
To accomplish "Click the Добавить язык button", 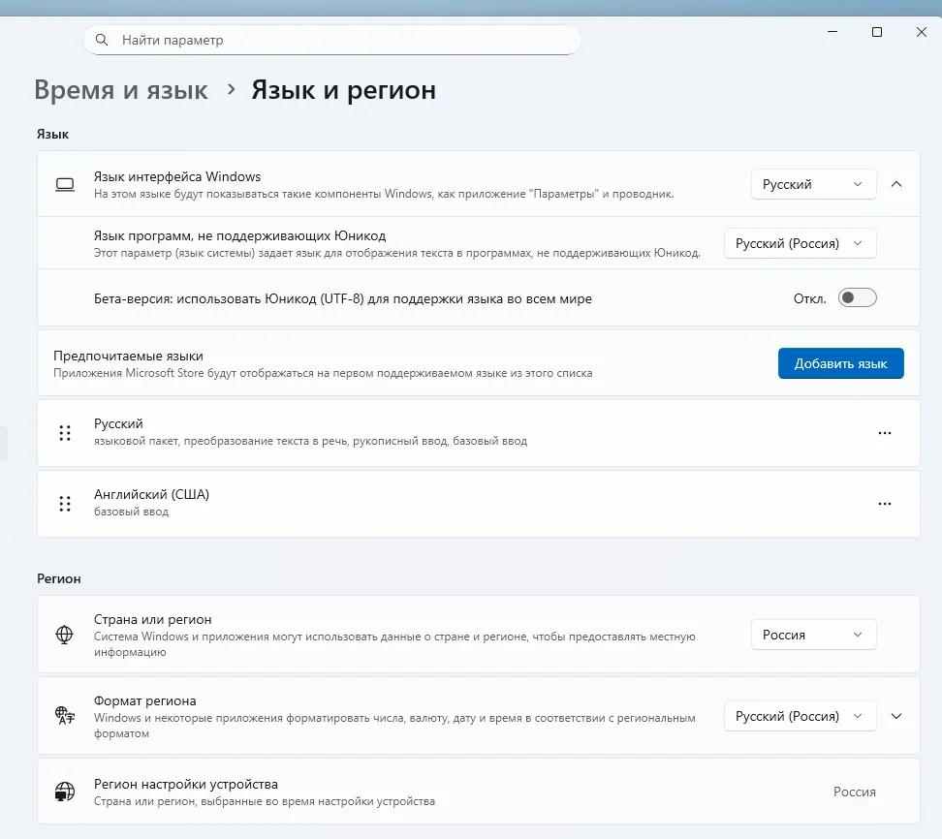I will (840, 363).
